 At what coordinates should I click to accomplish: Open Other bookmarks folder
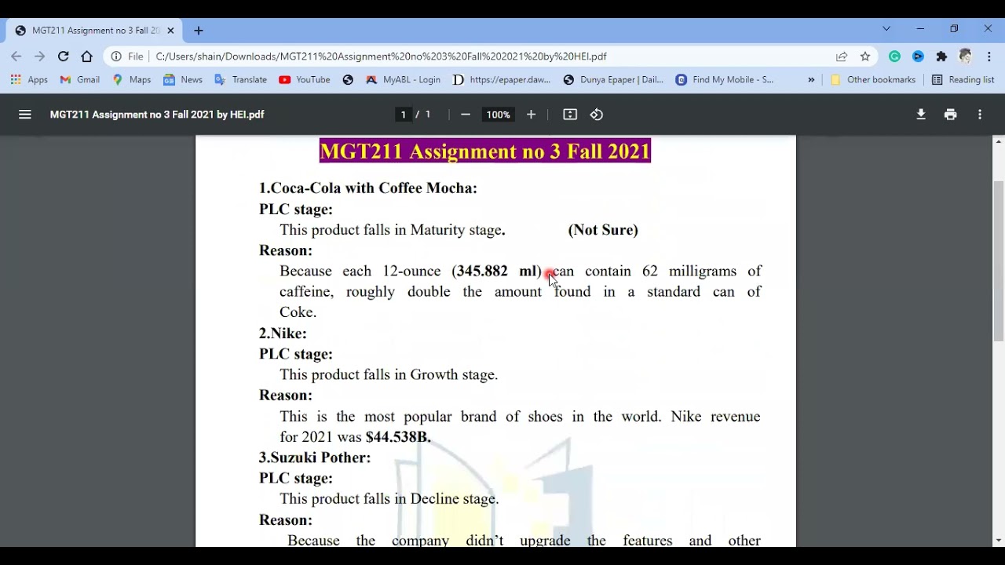click(873, 80)
